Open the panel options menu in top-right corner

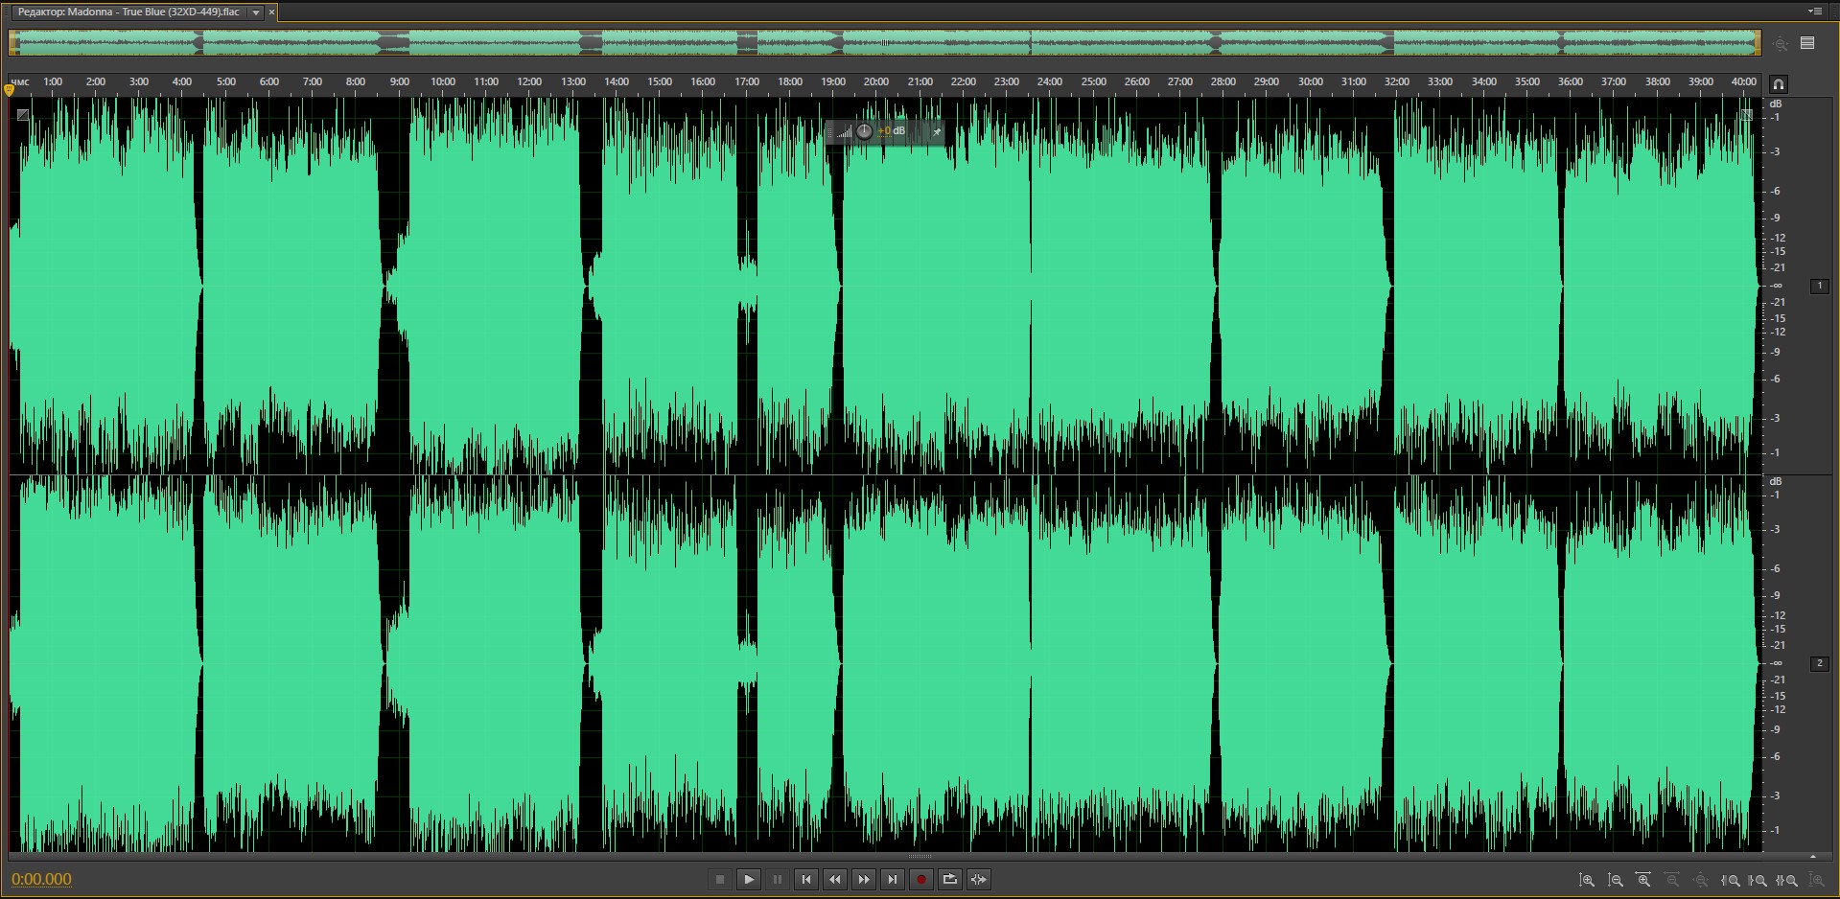click(x=1815, y=12)
